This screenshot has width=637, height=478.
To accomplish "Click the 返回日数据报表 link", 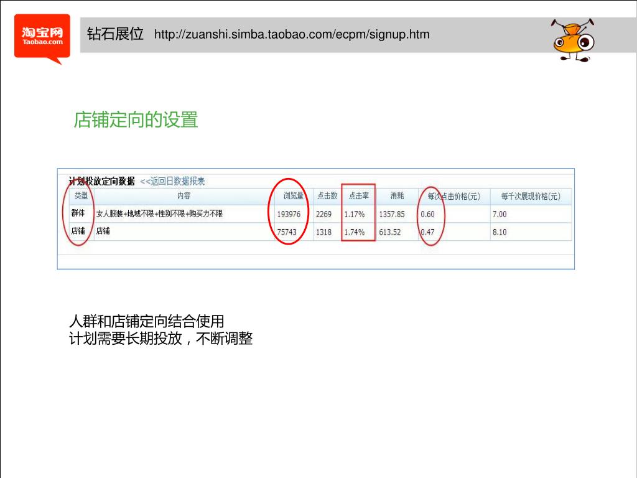I will (x=173, y=181).
